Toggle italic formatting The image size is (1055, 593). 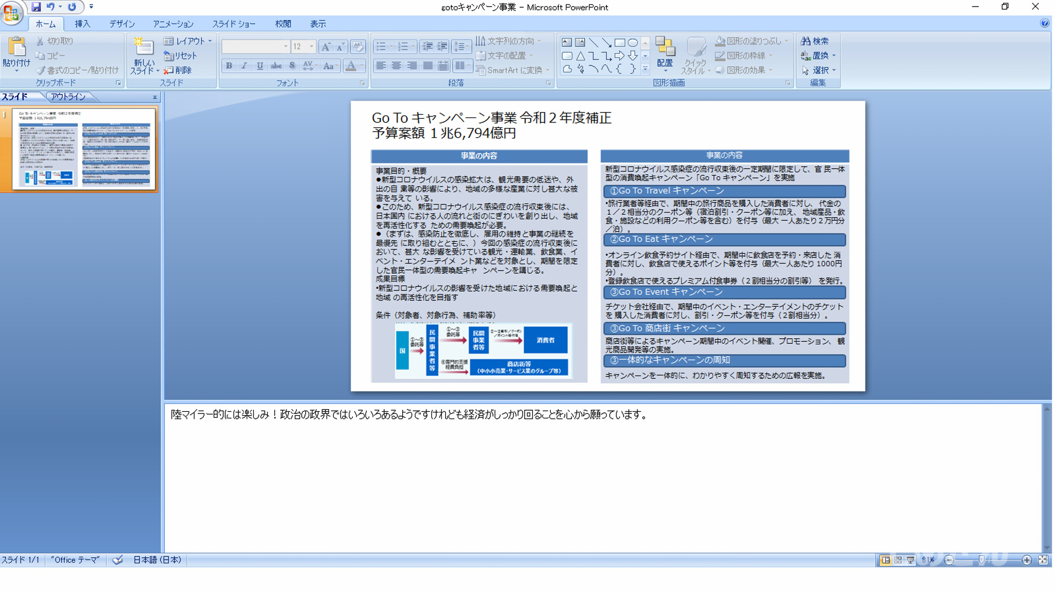pyautogui.click(x=244, y=66)
